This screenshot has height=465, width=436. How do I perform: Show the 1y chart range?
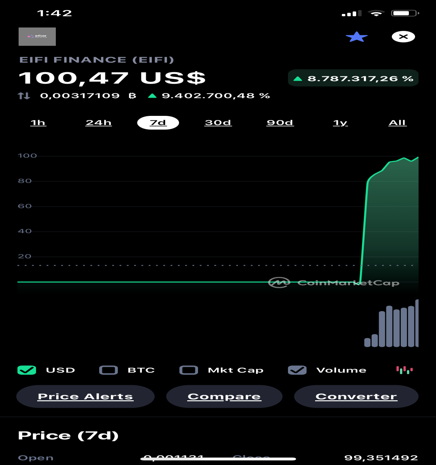click(x=340, y=123)
